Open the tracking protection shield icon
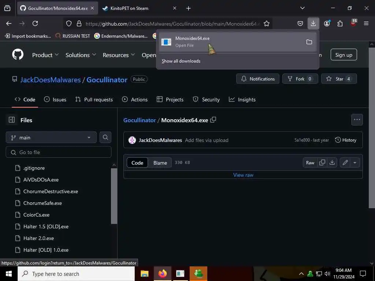The width and height of the screenshot is (375, 281). tap(69, 23)
